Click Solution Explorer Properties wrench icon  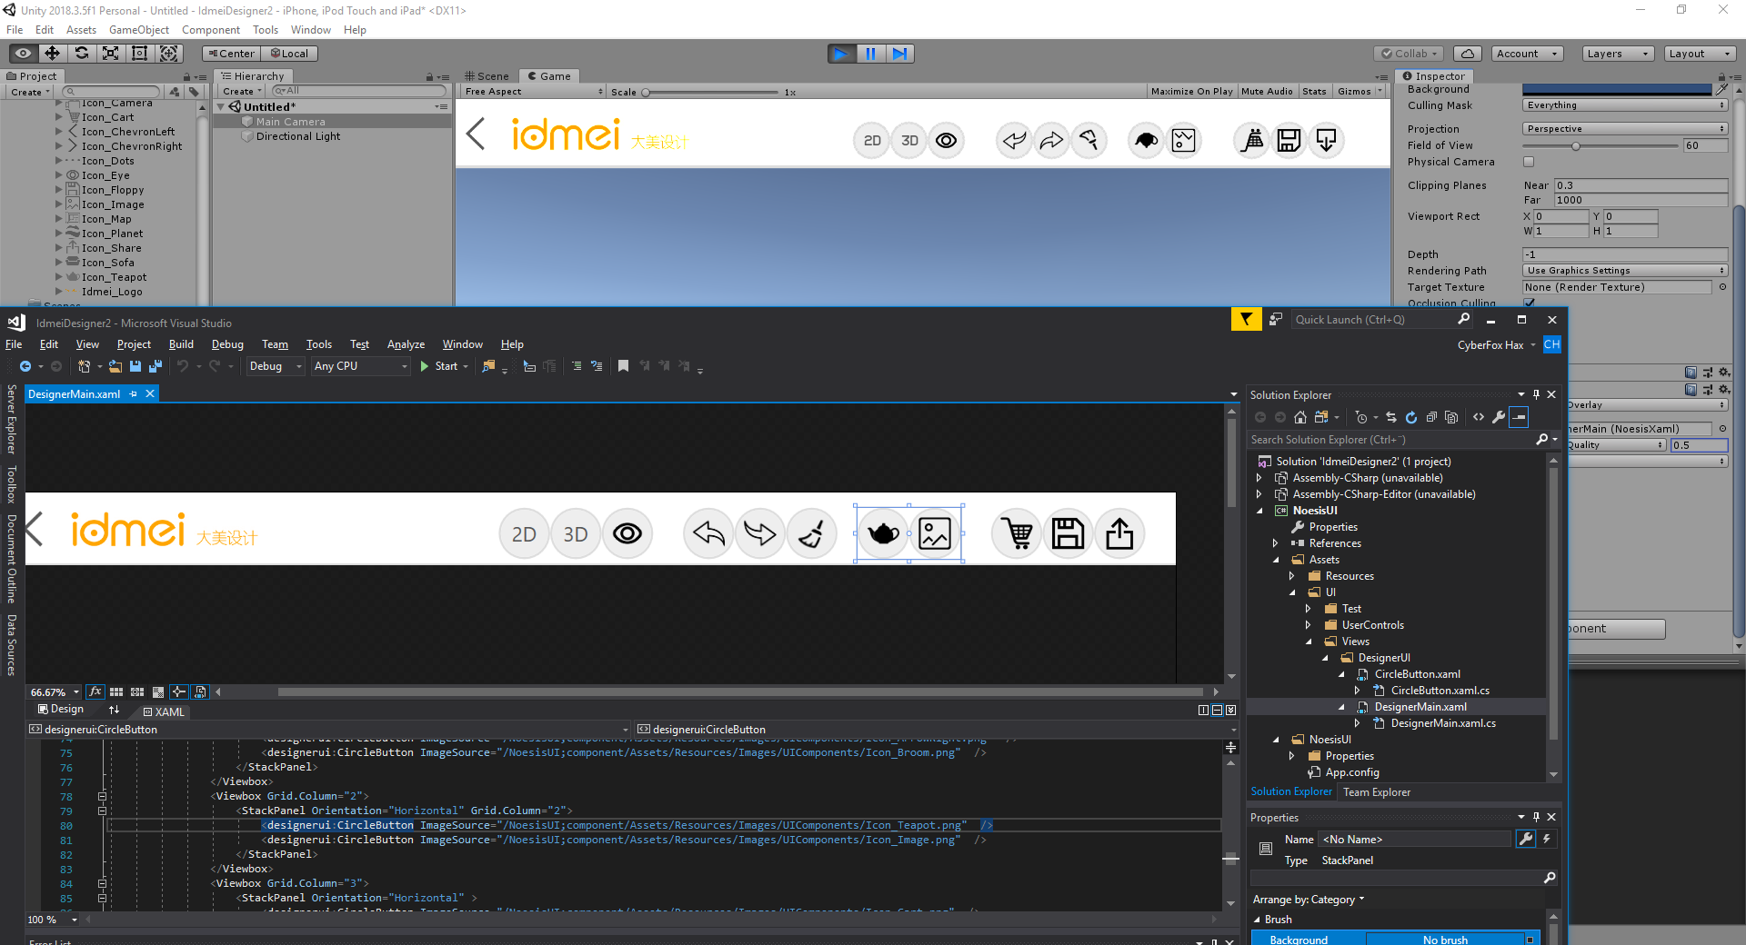[1499, 417]
